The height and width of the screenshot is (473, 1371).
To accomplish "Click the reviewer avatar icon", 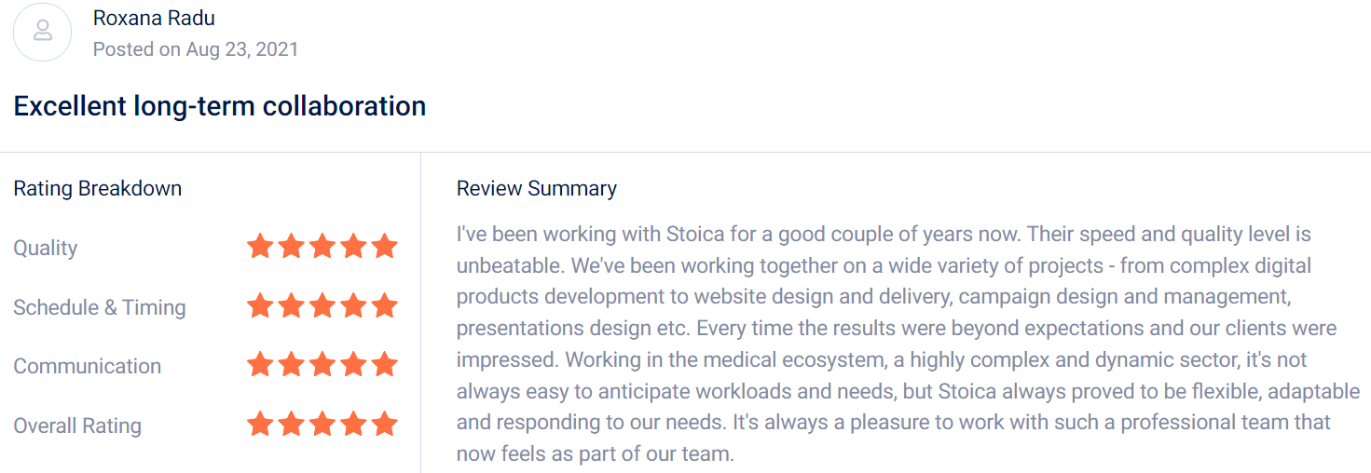I will pos(43,33).
